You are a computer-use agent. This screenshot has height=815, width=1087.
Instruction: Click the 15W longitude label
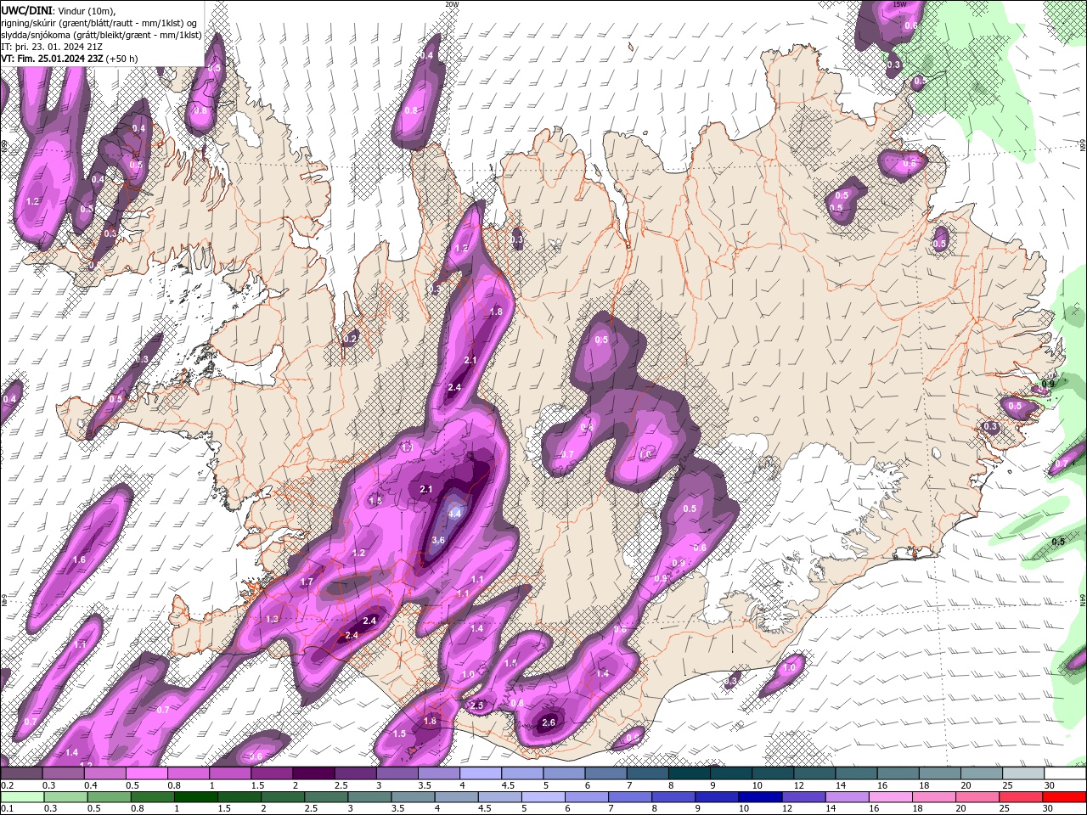coord(899,4)
